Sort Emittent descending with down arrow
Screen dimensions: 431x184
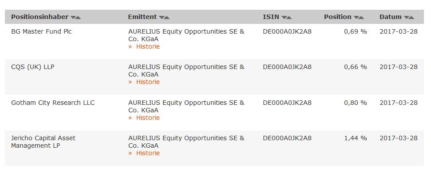click(162, 17)
